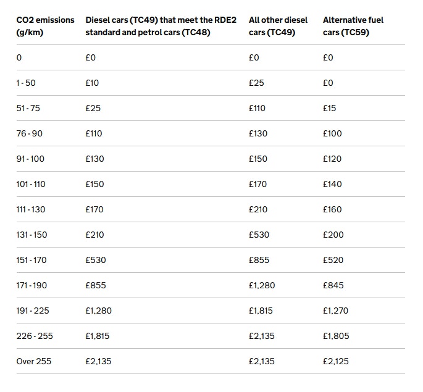Select the 131 - 150 emissions band
Screen dimensions: 423x392
coord(32,235)
